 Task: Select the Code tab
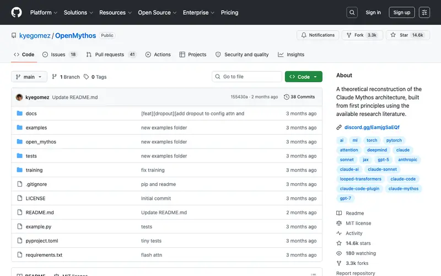click(x=24, y=54)
